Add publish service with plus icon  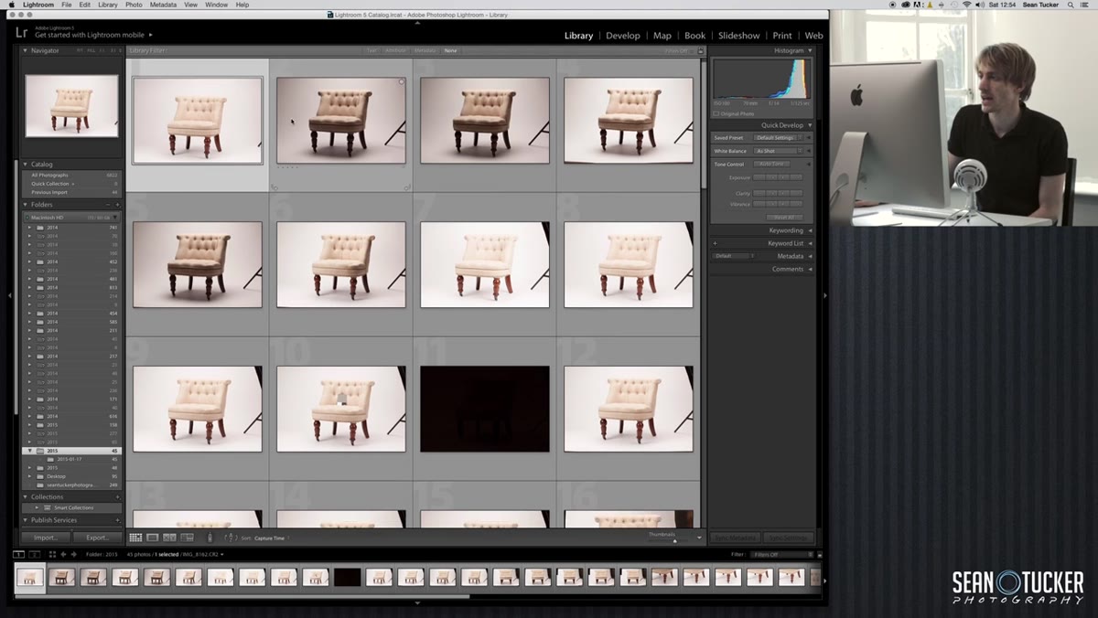pyautogui.click(x=118, y=520)
